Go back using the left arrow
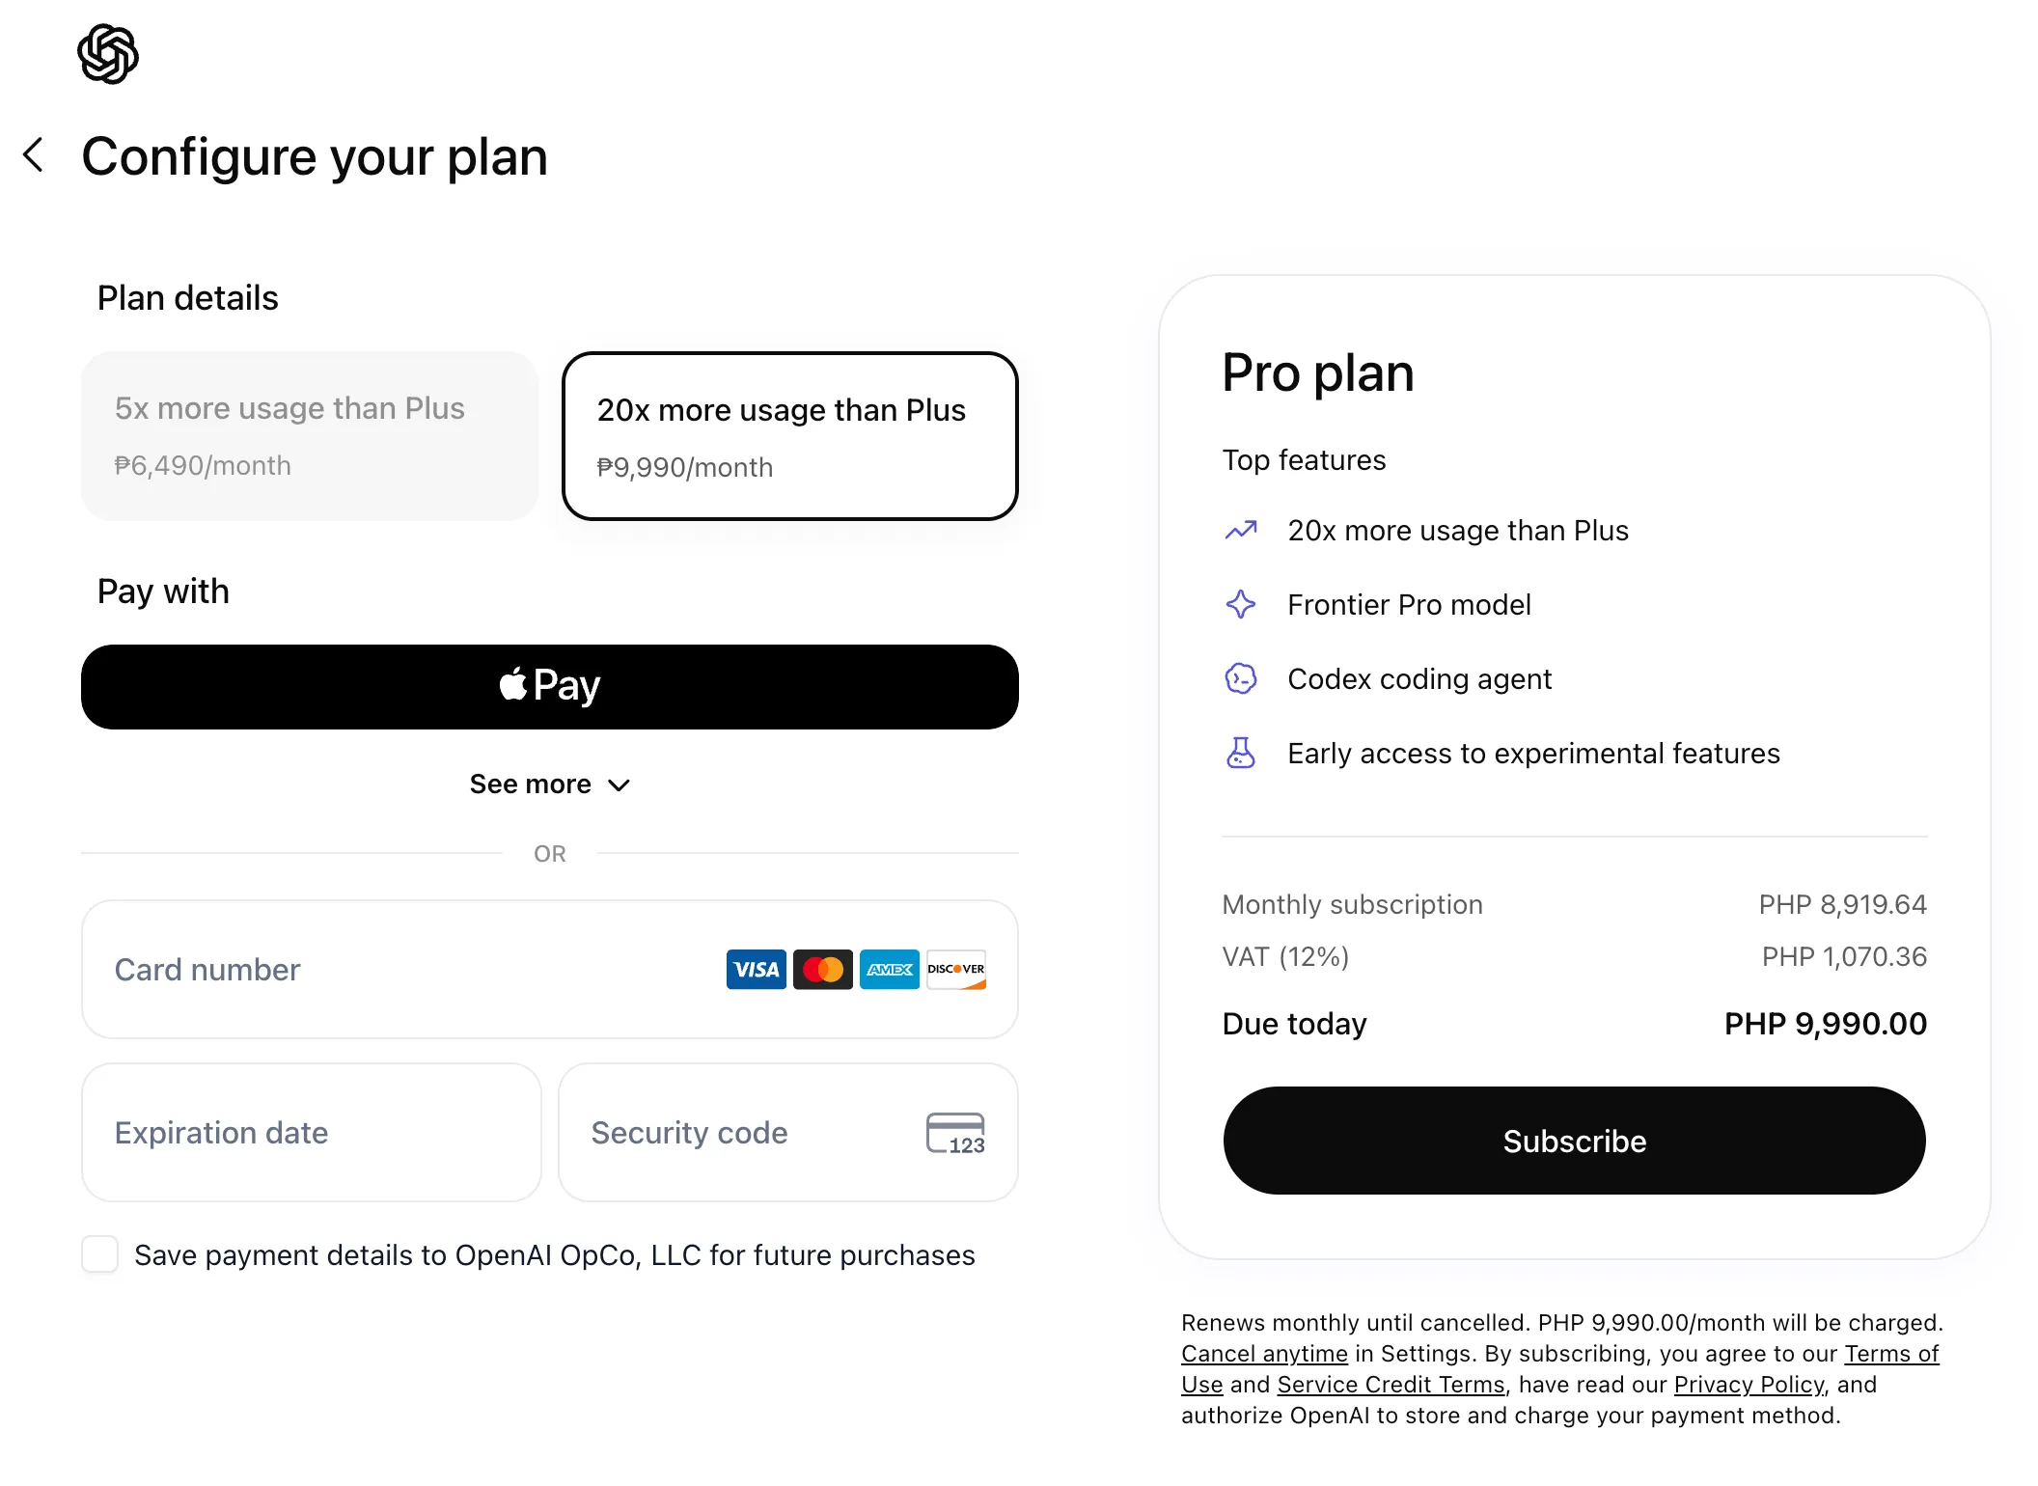2038x1486 pixels. [x=34, y=154]
